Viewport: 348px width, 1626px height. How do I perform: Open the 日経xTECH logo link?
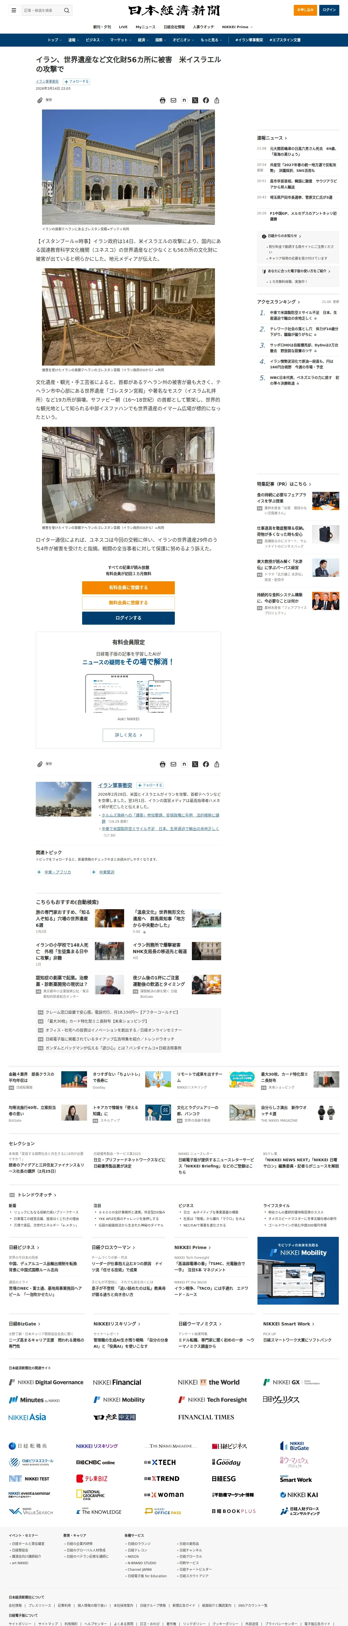tap(160, 1462)
